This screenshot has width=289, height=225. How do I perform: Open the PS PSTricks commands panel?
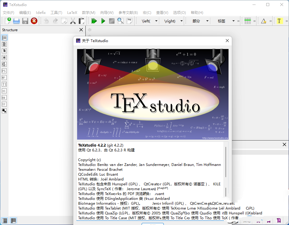click(4, 71)
